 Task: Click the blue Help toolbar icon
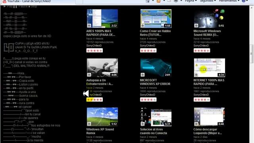point(243,1)
